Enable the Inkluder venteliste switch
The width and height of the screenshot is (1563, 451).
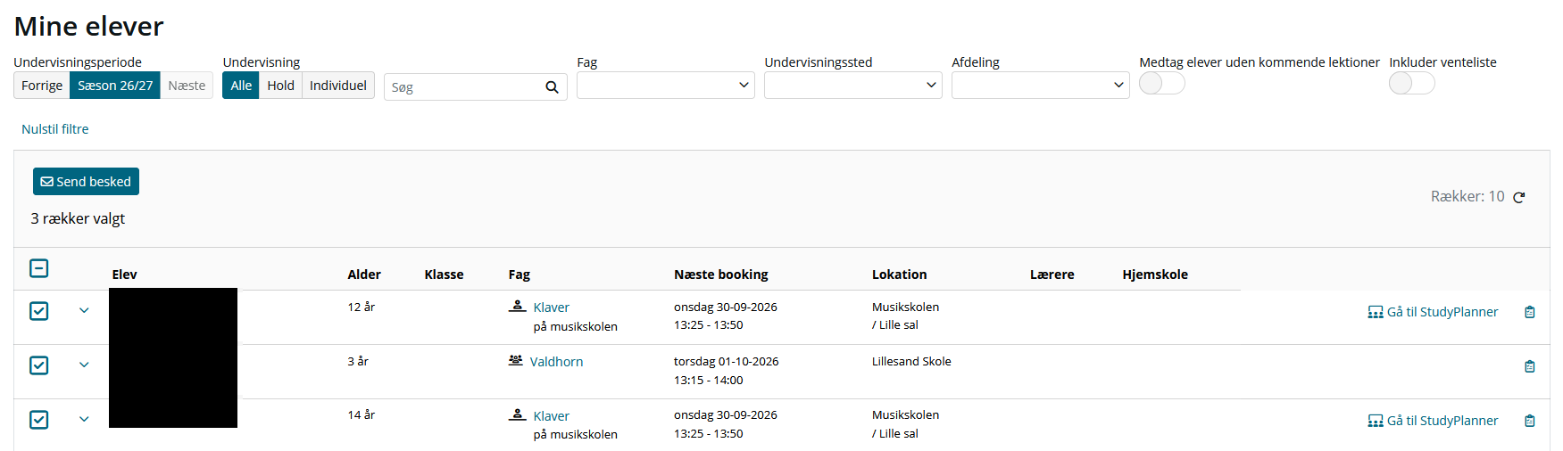tap(1411, 83)
